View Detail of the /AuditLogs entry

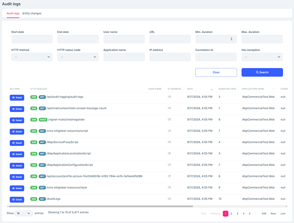point(17,200)
